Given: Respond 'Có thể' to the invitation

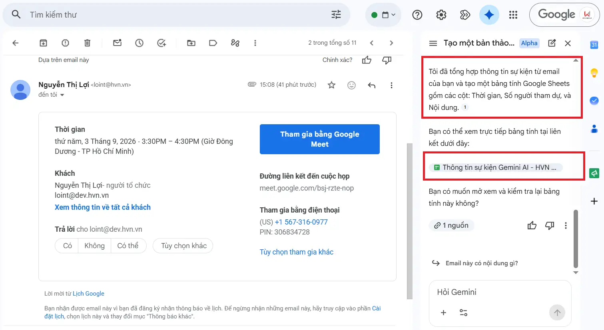Looking at the screenshot, I should point(128,246).
